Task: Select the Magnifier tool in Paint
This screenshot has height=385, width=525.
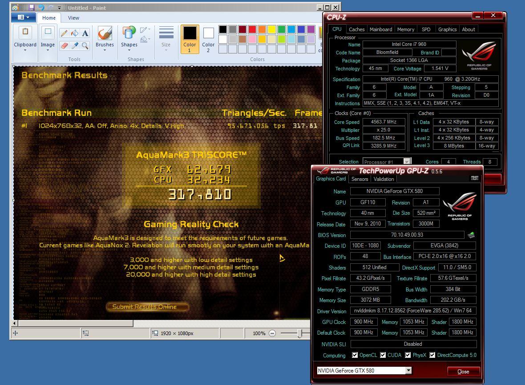Action: (85, 45)
